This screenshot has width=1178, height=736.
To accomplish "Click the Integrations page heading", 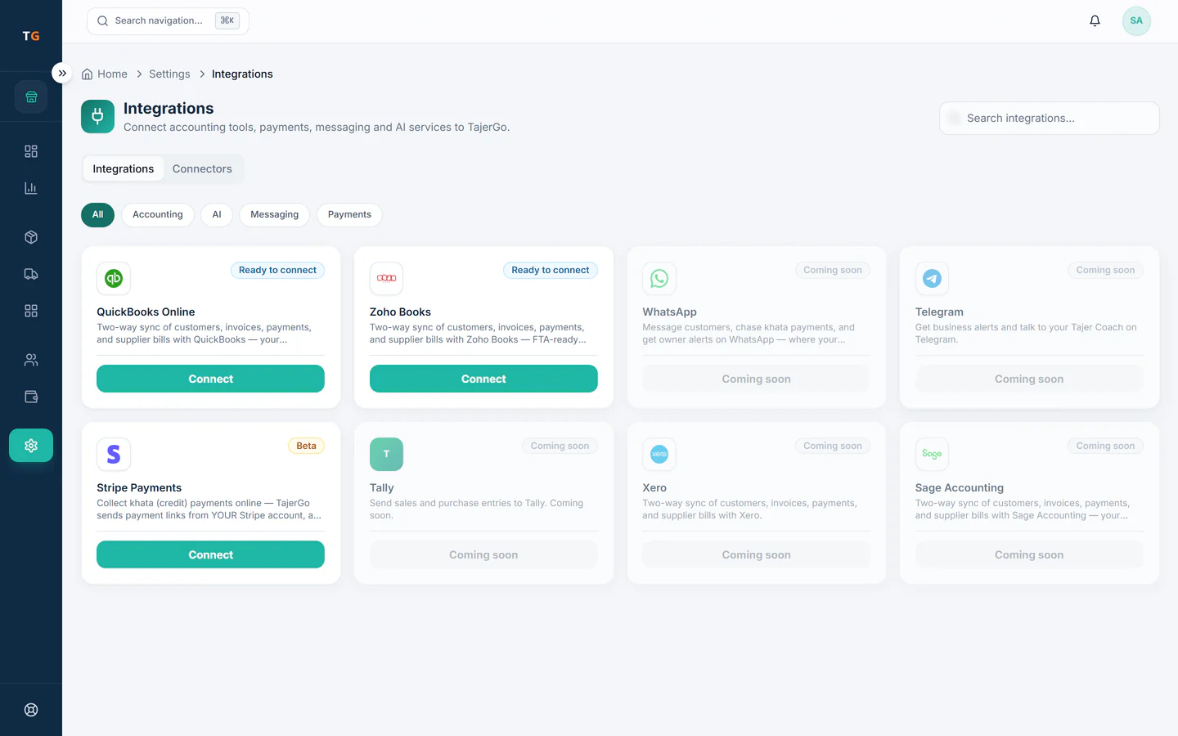I will tap(169, 109).
